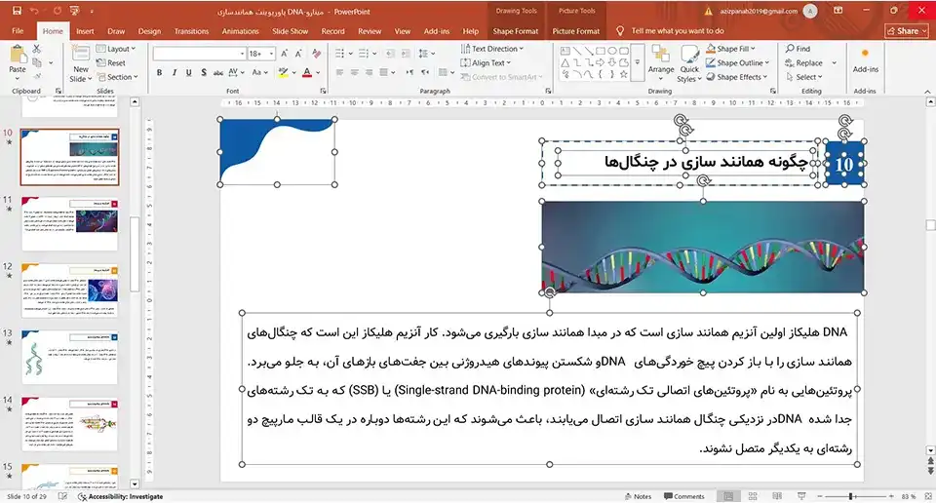Image resolution: width=936 pixels, height=503 pixels.
Task: Click the Increase Indent icon
Action: tap(406, 54)
